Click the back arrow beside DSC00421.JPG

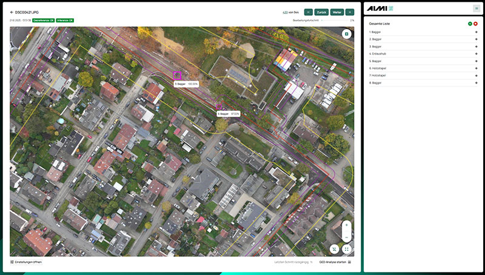[x=12, y=12]
